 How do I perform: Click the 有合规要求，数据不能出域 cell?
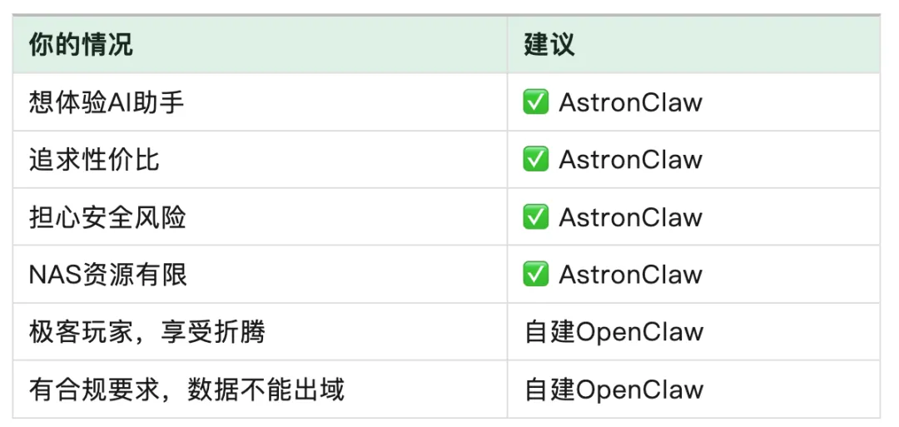260,389
